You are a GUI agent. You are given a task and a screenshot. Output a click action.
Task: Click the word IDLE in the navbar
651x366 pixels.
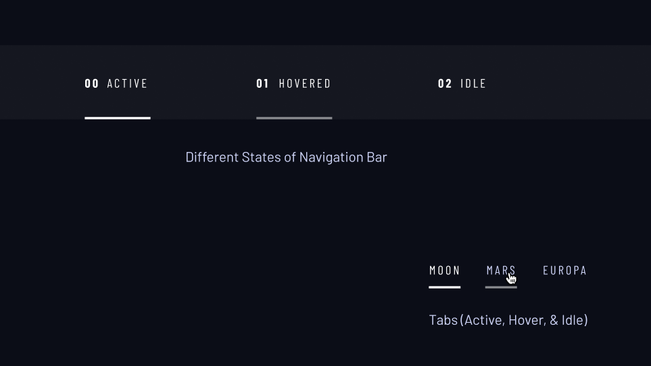pyautogui.click(x=473, y=83)
